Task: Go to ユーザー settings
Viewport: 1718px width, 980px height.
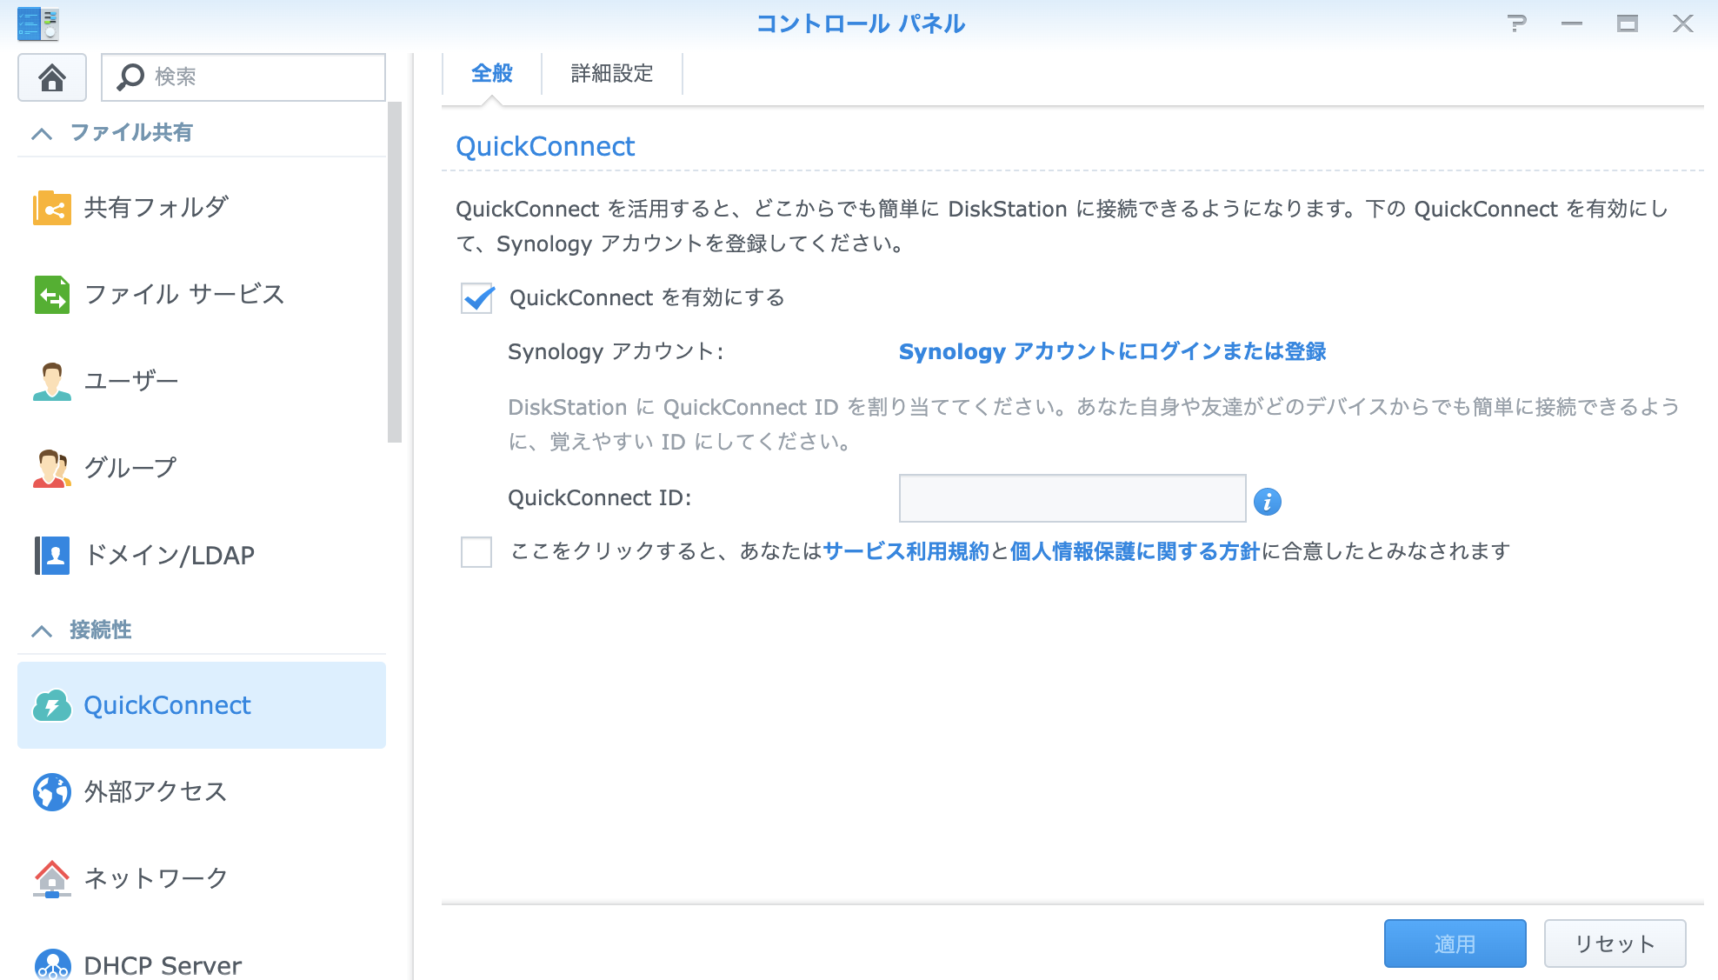Action: (202, 382)
